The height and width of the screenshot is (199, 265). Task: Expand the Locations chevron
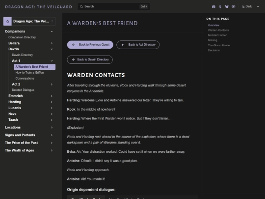(52, 127)
